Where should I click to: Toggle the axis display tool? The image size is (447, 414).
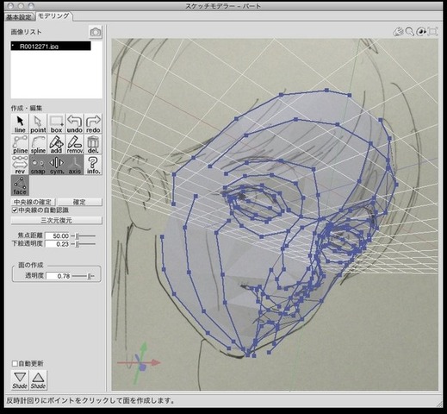click(75, 166)
